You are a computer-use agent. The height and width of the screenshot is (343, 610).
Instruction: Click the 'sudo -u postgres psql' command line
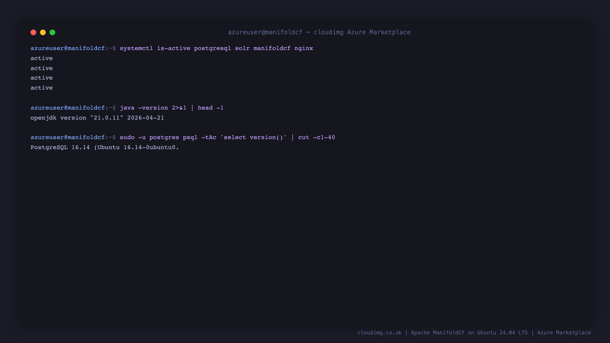227,137
